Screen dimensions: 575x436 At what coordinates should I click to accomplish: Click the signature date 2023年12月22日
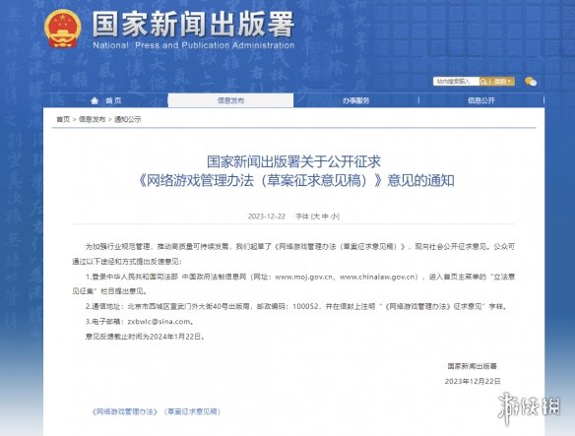point(473,381)
